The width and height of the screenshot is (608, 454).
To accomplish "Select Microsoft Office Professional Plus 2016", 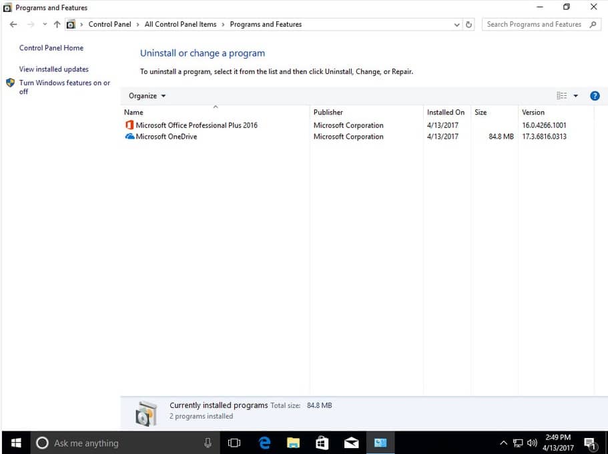I will coord(197,125).
